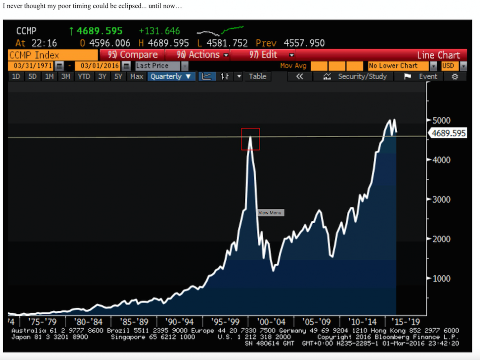Switch to the bar chart type icon
The width and height of the screenshot is (480, 360).
(x=225, y=76)
